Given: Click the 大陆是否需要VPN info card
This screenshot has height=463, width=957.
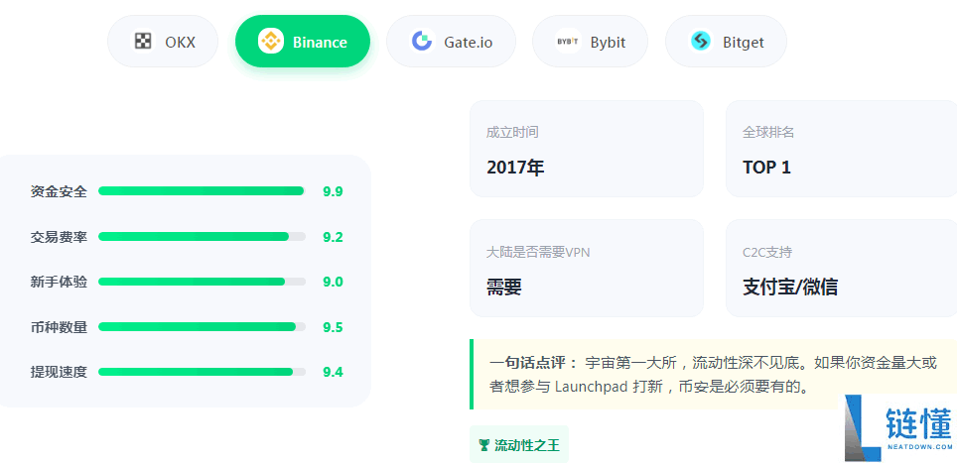Looking at the screenshot, I should (x=587, y=268).
